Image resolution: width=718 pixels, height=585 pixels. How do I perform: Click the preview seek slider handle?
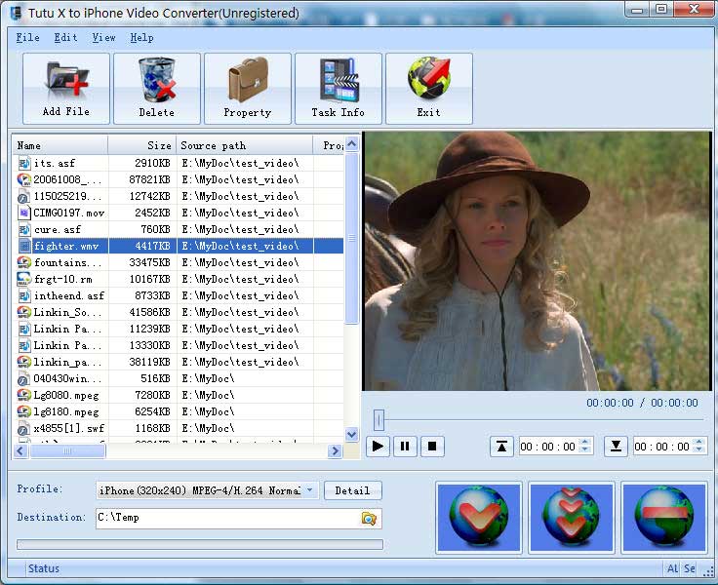pos(379,419)
